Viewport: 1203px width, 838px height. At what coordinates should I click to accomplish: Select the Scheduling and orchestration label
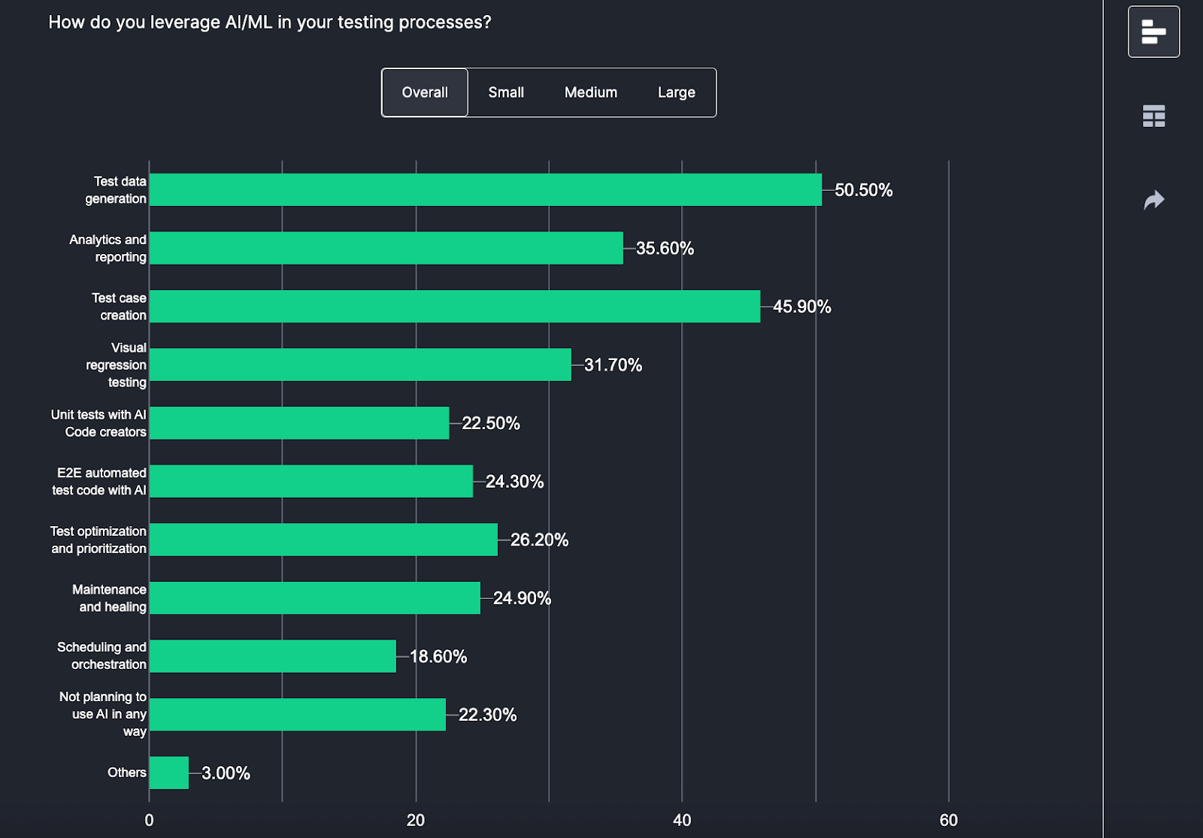click(x=102, y=655)
